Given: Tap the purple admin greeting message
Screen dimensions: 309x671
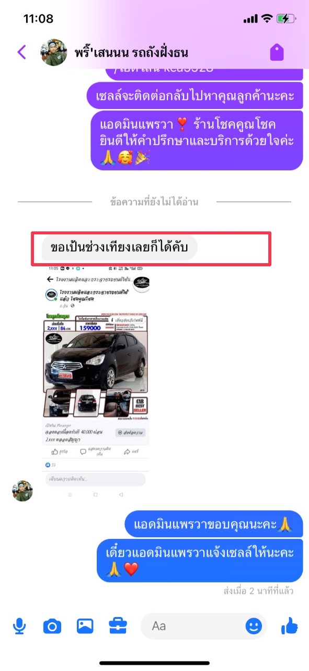Looking at the screenshot, I should (197, 140).
